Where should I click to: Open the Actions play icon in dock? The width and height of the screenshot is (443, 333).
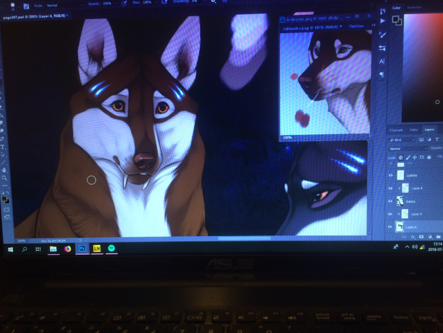click(x=383, y=21)
